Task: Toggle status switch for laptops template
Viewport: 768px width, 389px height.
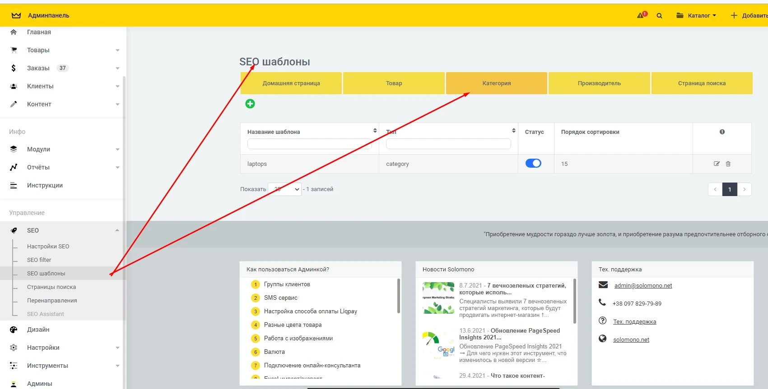Action: (533, 163)
